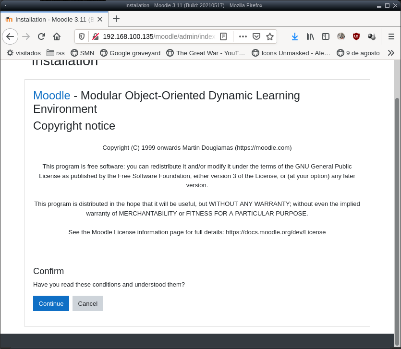
Task: Maximize the Firefox window
Action: tap(387, 5)
